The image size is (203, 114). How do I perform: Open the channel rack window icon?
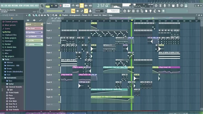pyautogui.click(x=133, y=11)
